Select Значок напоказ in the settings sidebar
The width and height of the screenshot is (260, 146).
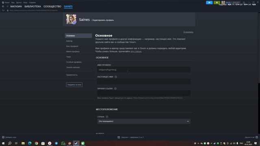point(73,67)
